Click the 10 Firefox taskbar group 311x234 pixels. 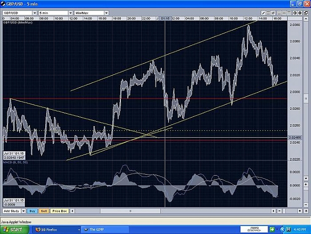57,230
